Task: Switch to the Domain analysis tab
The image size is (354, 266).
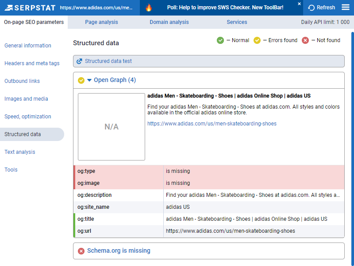Action: point(169,22)
